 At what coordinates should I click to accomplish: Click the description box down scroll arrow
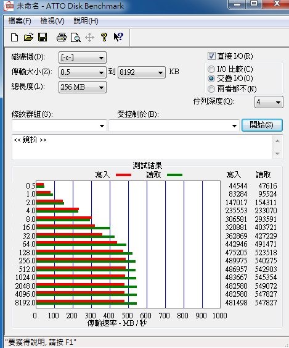pyautogui.click(x=277, y=153)
